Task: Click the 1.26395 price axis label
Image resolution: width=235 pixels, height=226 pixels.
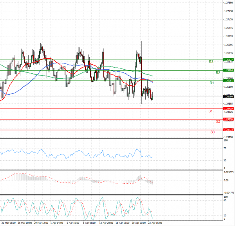Action: (228, 45)
